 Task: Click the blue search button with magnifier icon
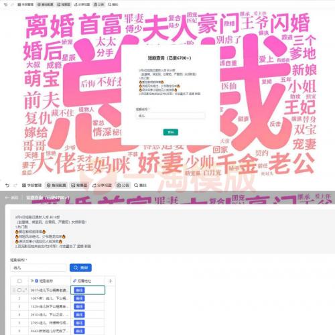(80, 267)
